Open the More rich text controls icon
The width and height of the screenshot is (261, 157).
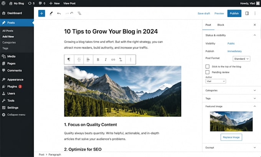pyautogui.click(x=121, y=60)
